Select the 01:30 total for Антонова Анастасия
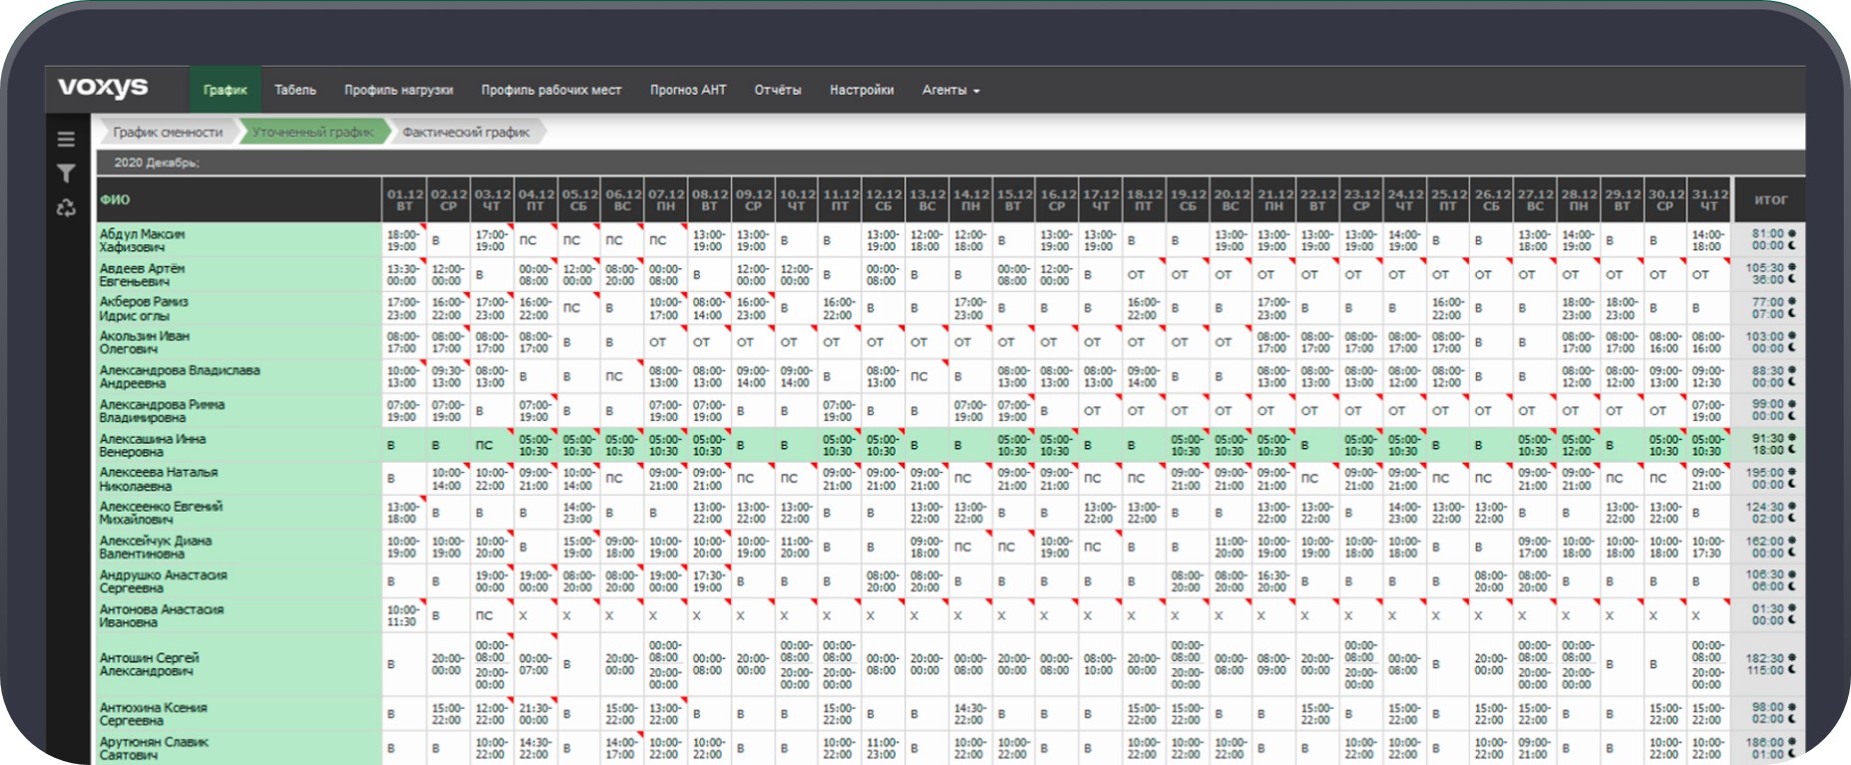This screenshot has width=1851, height=765. 1768,608
